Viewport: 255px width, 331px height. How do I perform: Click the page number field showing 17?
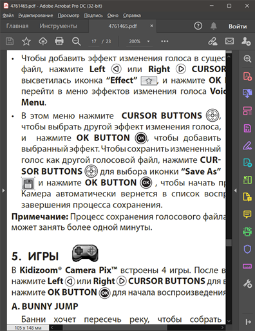94,41
